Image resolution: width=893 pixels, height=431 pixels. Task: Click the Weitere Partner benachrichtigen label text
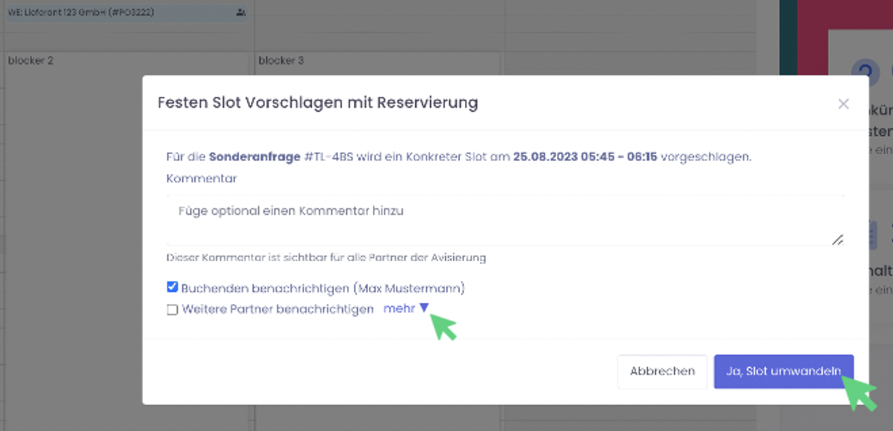(x=277, y=310)
